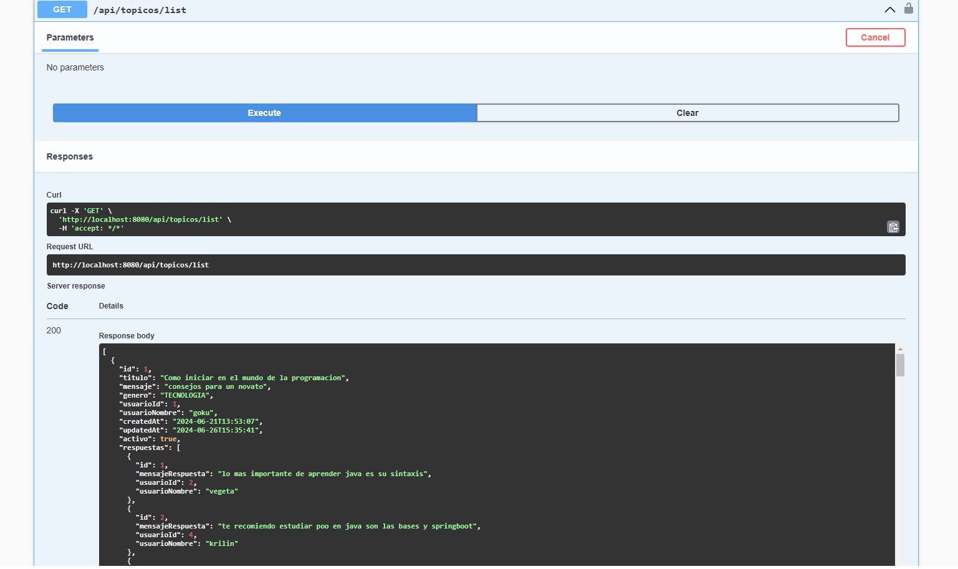Click the Code column header
The height and width of the screenshot is (569, 958).
pyautogui.click(x=57, y=306)
